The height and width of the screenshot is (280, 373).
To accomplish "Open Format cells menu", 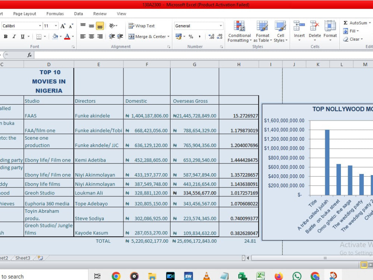I will pos(330,31).
